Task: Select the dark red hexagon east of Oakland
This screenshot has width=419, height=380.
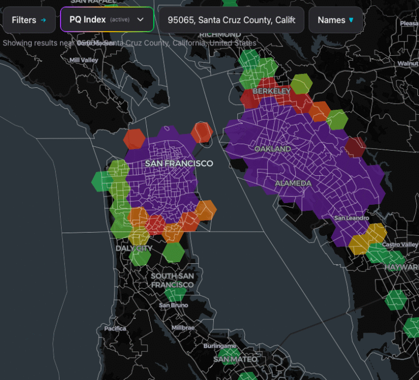Action: point(355,147)
